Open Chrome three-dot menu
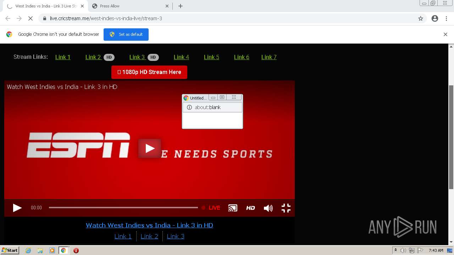 [x=447, y=18]
